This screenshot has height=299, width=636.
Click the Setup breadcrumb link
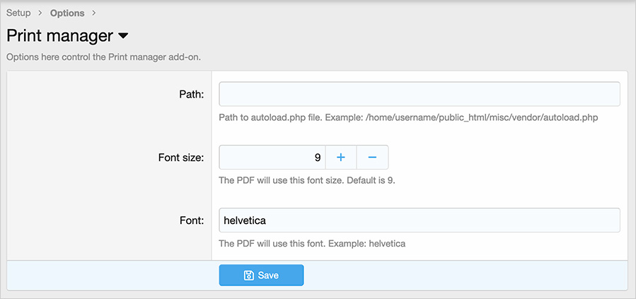(18, 13)
